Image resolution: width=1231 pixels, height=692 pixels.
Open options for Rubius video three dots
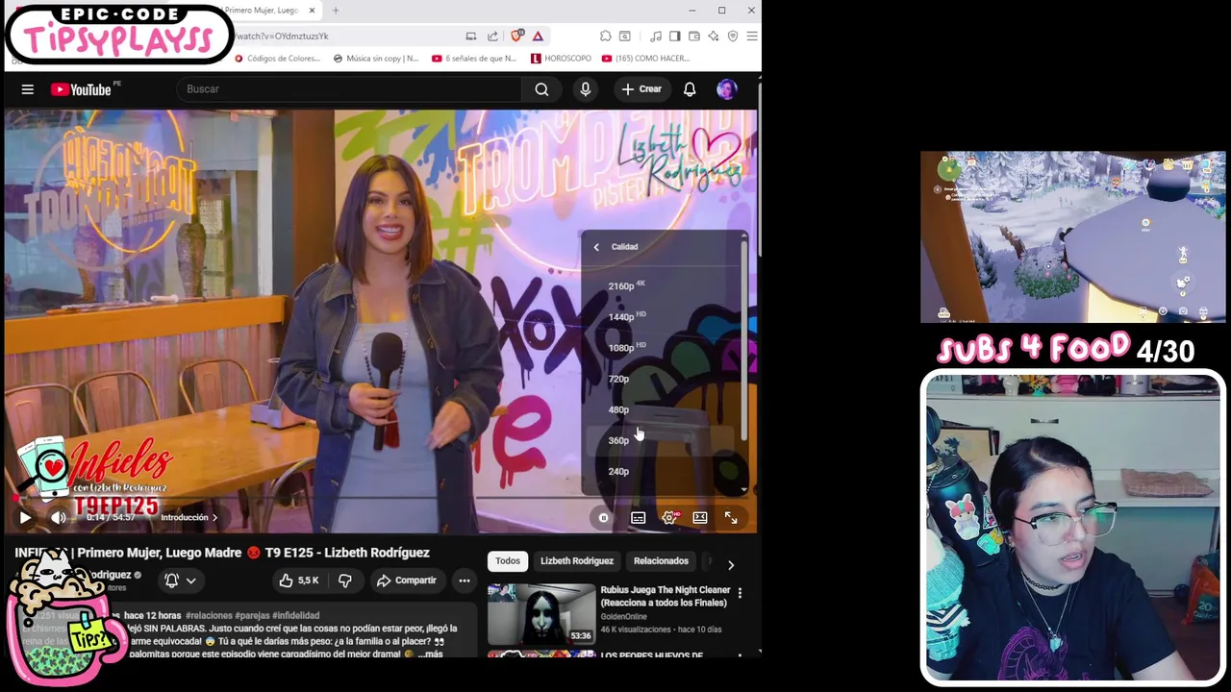pyautogui.click(x=740, y=594)
